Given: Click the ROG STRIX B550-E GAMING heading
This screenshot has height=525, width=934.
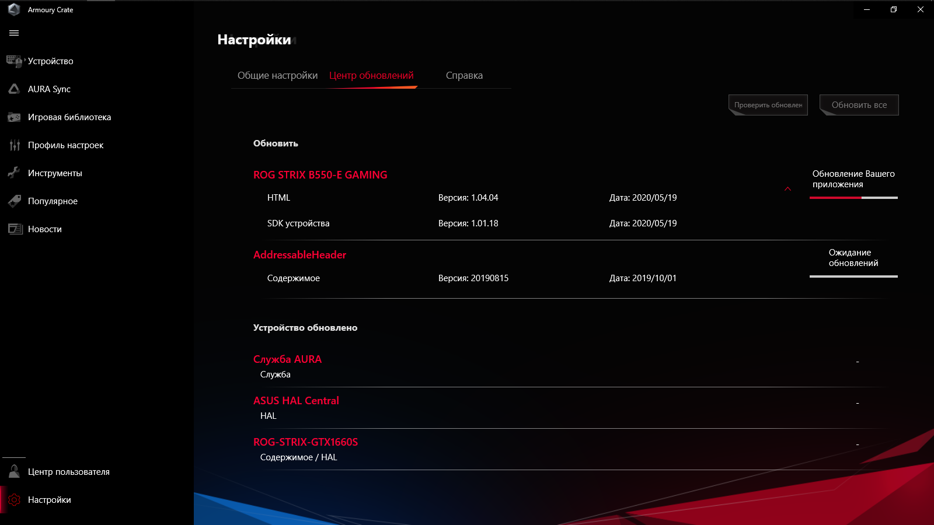Looking at the screenshot, I should click(x=320, y=175).
